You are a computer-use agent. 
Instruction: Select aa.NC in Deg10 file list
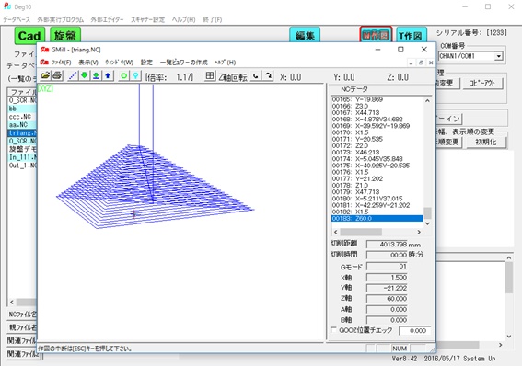coord(22,125)
